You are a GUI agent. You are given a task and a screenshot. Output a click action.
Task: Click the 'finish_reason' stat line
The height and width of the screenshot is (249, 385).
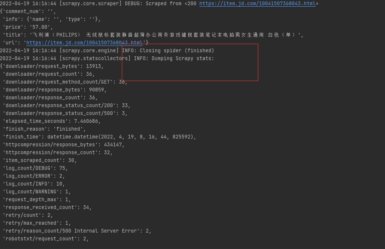pos(45,129)
